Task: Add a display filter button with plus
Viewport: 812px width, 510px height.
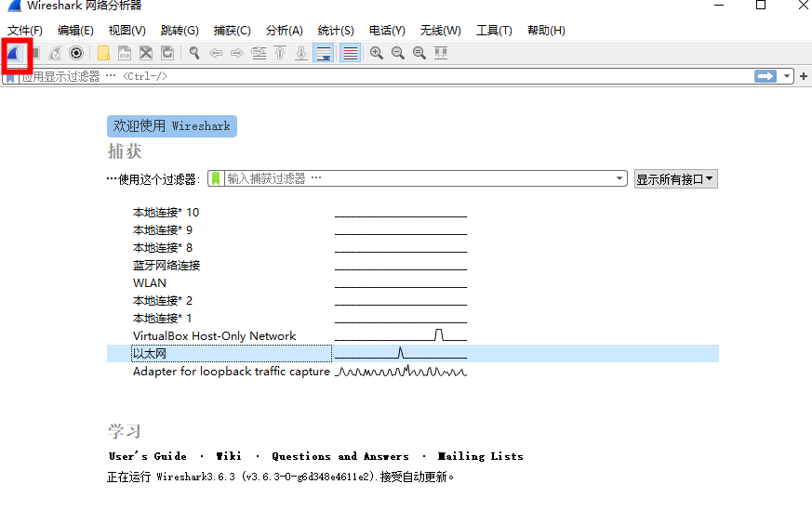Action: pyautogui.click(x=804, y=76)
